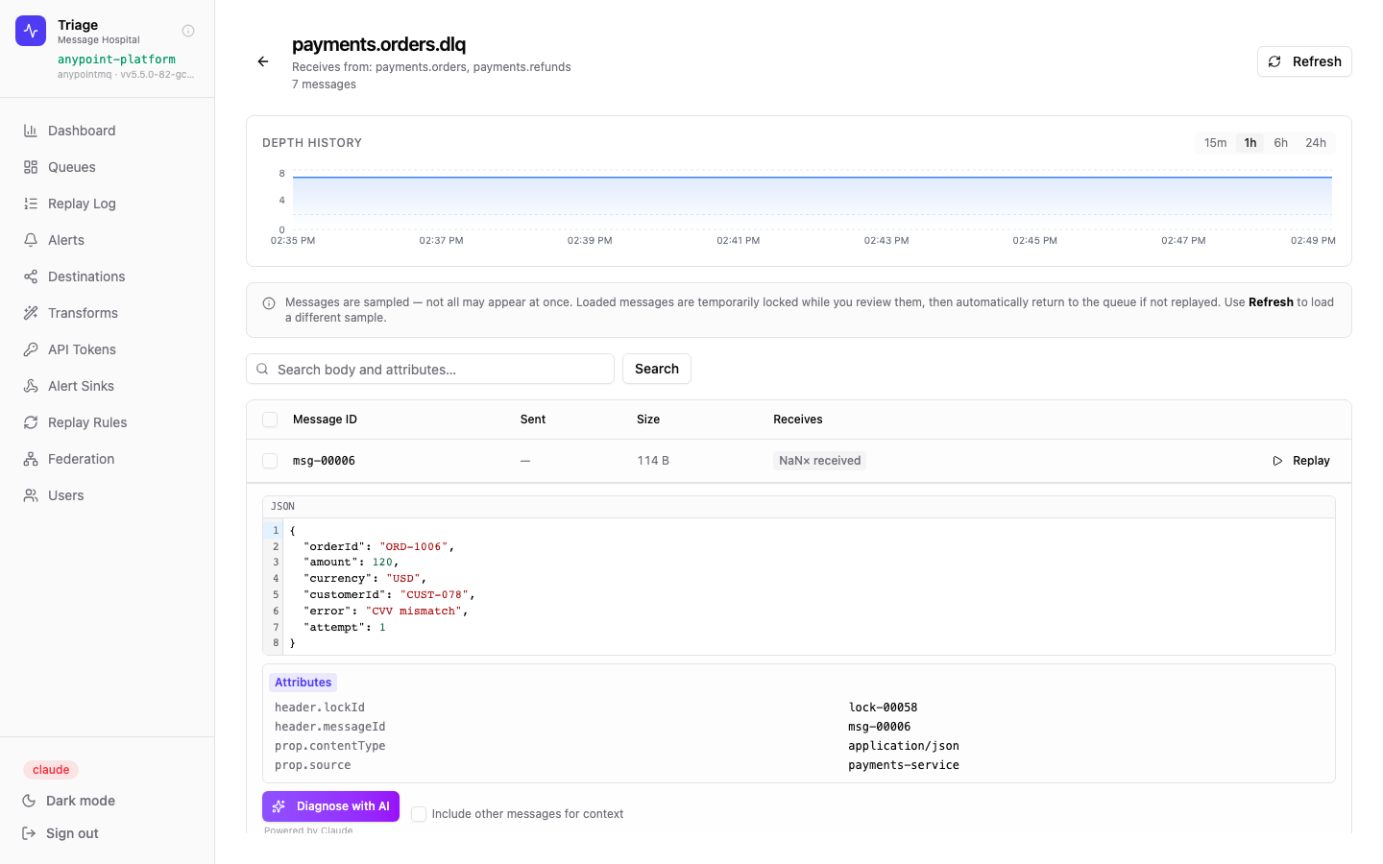Click the Search button

click(657, 369)
